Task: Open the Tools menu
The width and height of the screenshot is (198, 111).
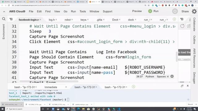Action: pos(83,11)
